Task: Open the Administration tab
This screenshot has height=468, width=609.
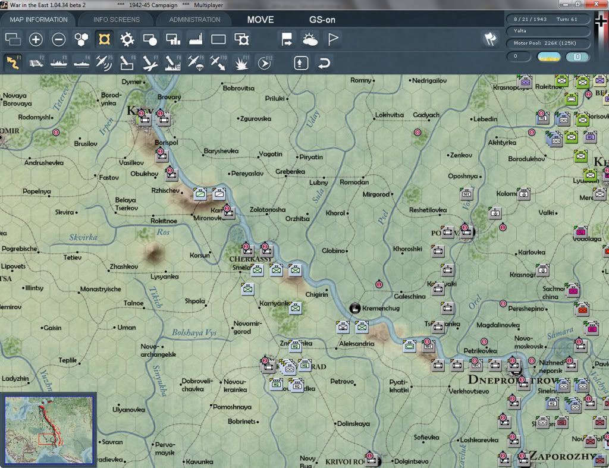Action: [x=194, y=20]
